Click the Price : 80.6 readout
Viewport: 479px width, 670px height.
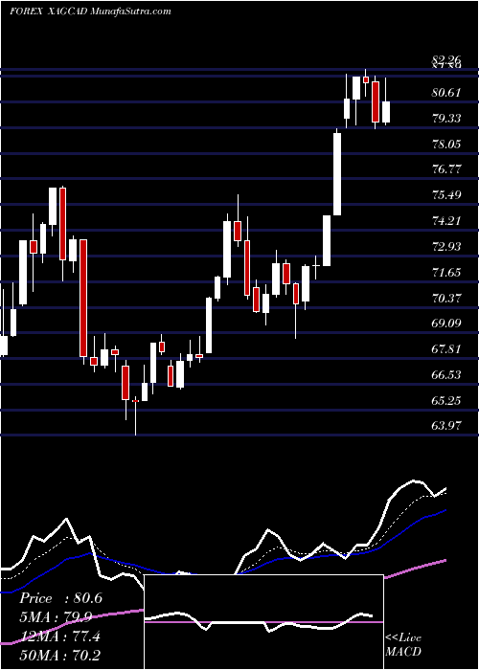[x=60, y=598]
